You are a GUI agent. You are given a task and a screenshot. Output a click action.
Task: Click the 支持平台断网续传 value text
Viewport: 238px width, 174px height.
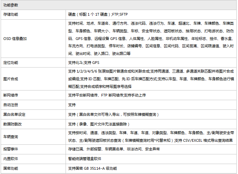click(107, 95)
